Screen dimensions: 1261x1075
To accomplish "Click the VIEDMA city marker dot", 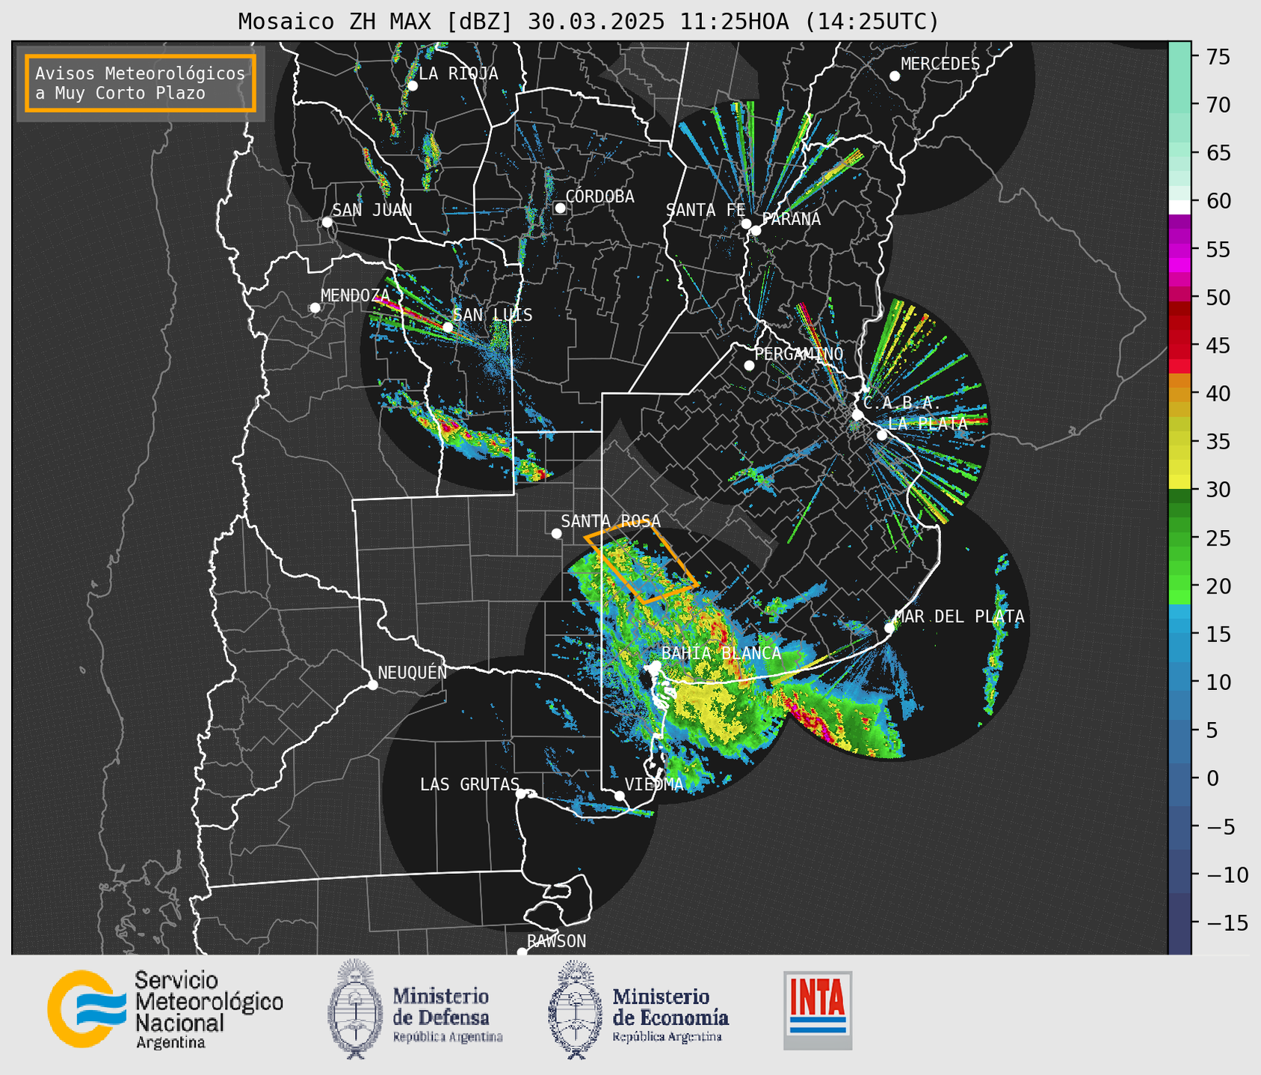I will pos(620,796).
